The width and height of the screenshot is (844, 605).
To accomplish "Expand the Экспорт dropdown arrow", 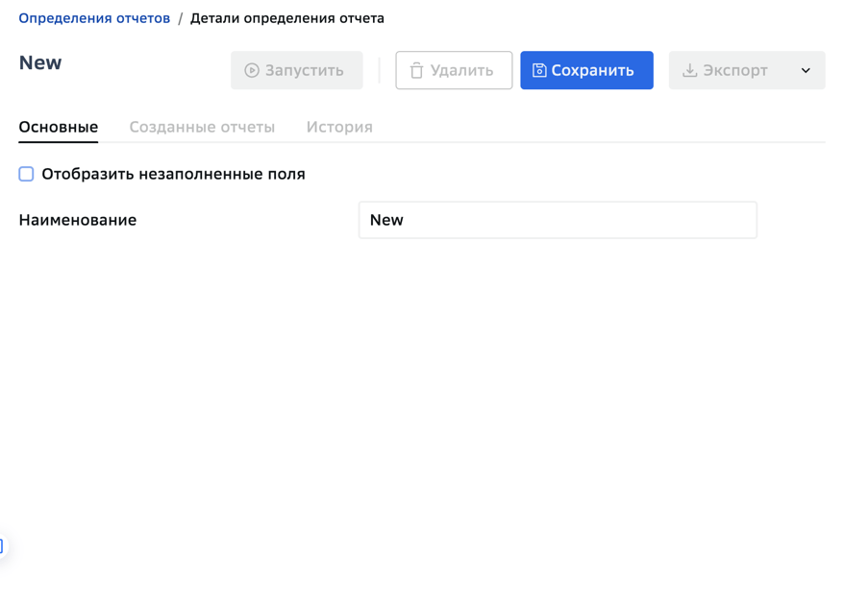I will click(806, 70).
